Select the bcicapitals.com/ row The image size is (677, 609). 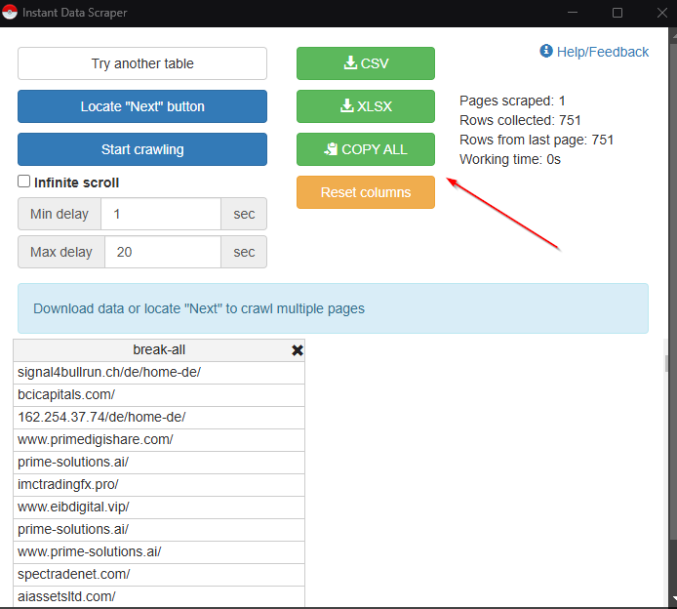159,394
